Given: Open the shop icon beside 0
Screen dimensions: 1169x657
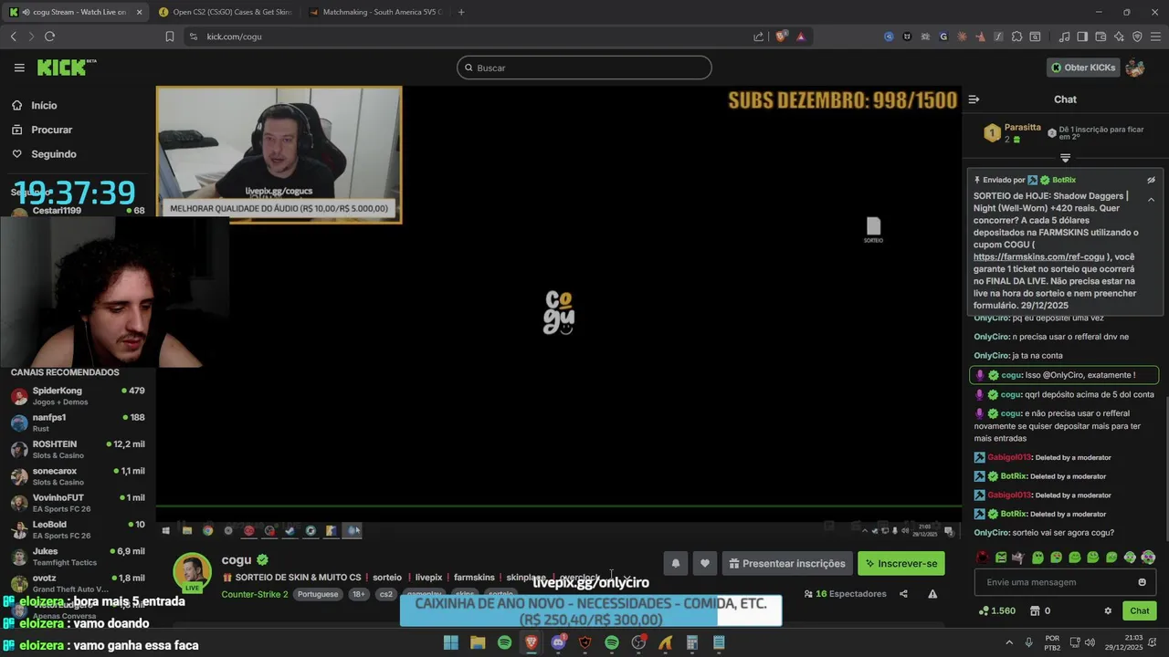Looking at the screenshot, I should tap(1035, 611).
